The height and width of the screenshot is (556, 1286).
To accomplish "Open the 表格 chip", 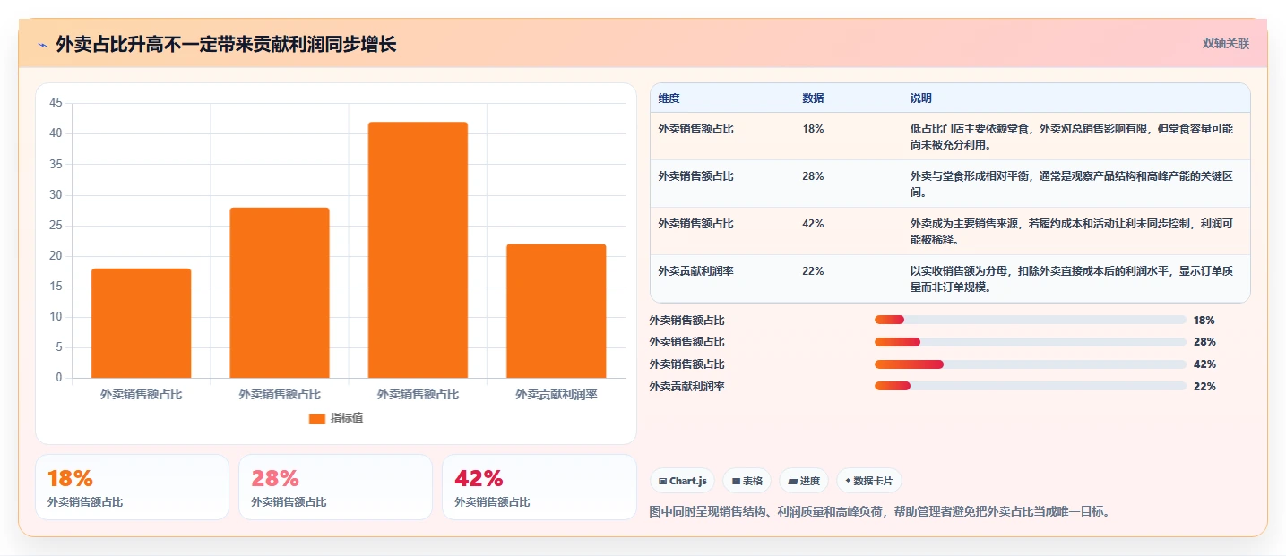I will (747, 481).
